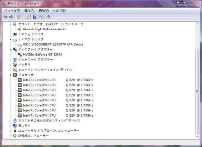The width and height of the screenshot is (202, 147).
Task: Select the ディスク ドライブ category label
Action: click(31, 39)
